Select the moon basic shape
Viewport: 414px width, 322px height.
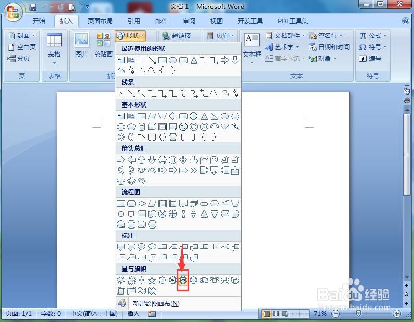click(131, 137)
